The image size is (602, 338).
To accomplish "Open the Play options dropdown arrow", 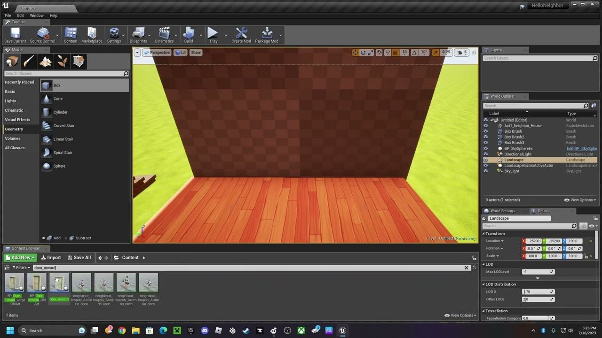I will [x=226, y=35].
